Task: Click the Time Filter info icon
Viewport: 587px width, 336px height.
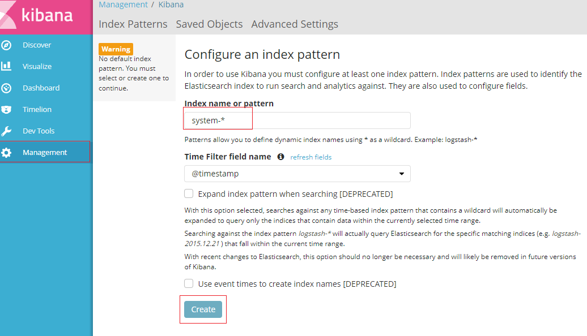Action: click(280, 157)
